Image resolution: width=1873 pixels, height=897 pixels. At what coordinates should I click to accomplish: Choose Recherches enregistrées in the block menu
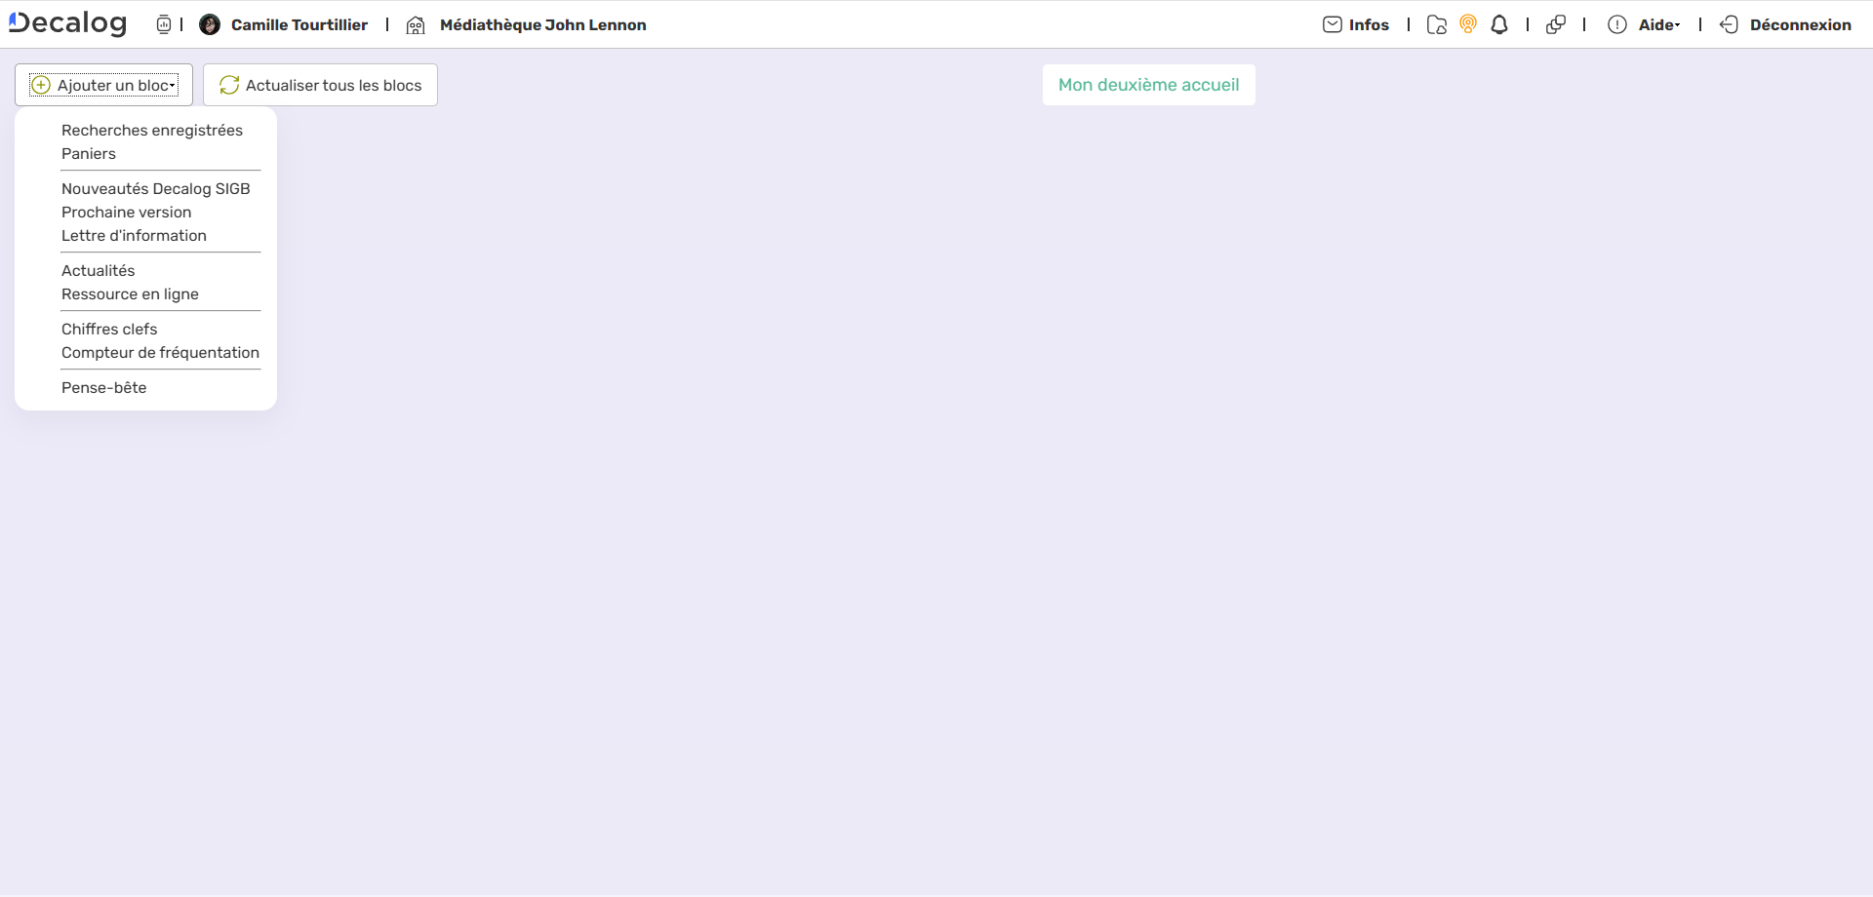coord(151,130)
